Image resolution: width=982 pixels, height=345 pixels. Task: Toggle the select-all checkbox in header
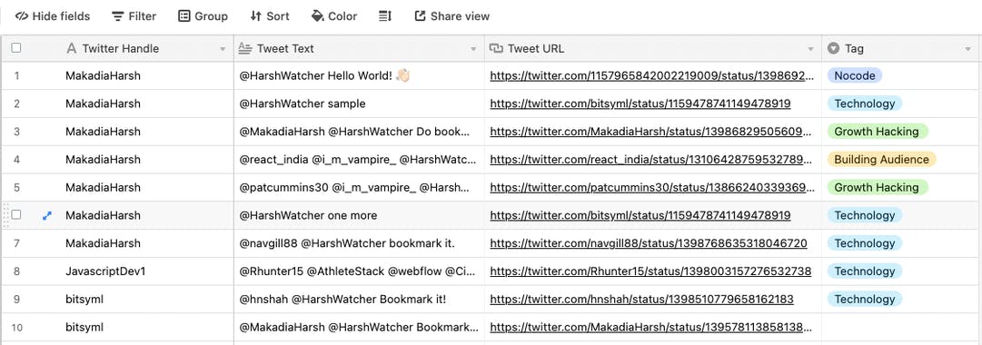tap(16, 48)
